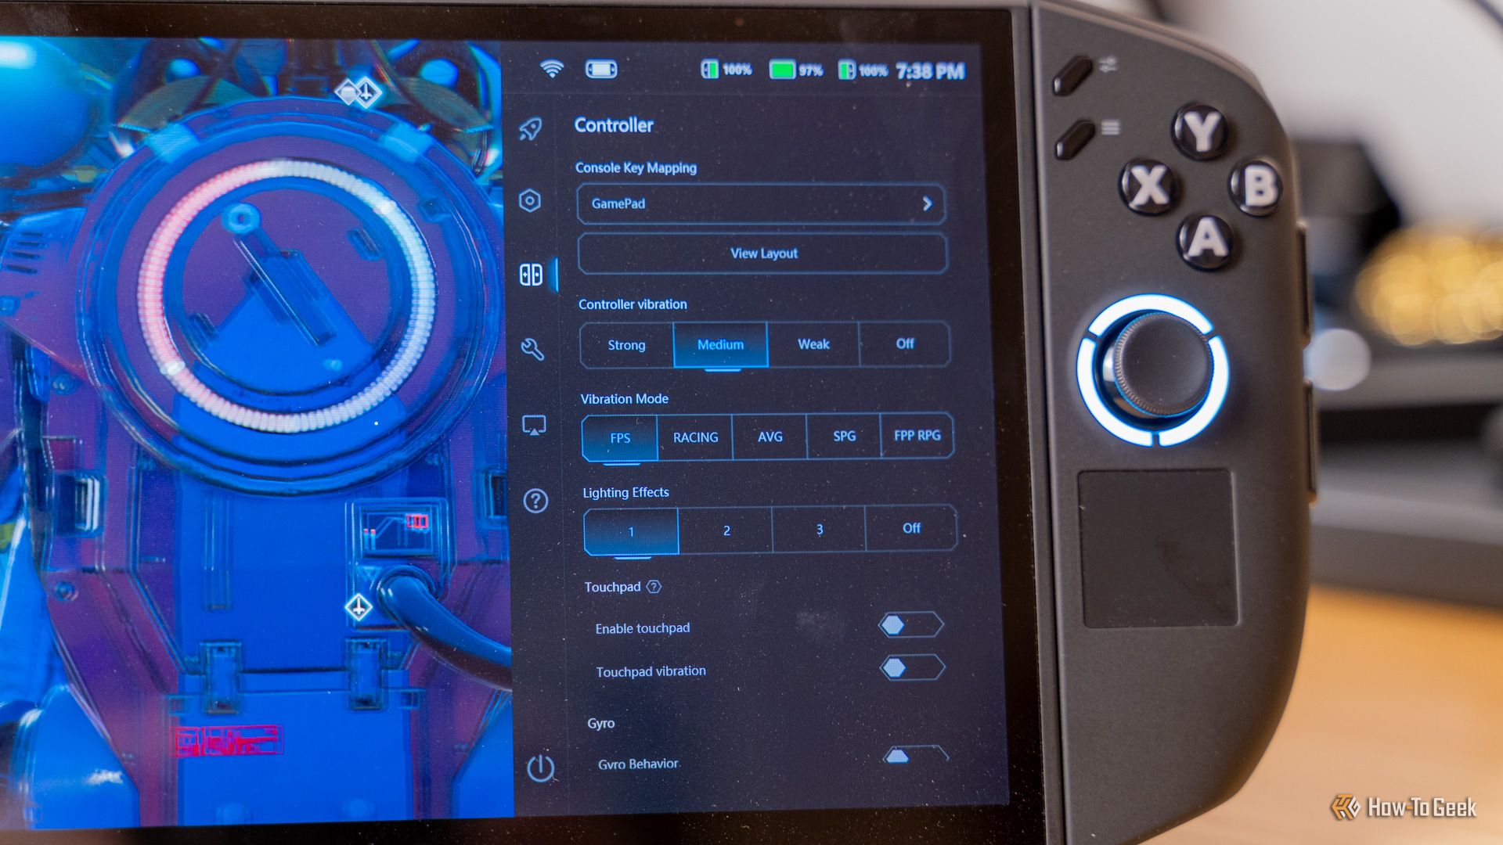Viewport: 1503px width, 845px height.
Task: Click the Gyro section label
Action: click(601, 723)
